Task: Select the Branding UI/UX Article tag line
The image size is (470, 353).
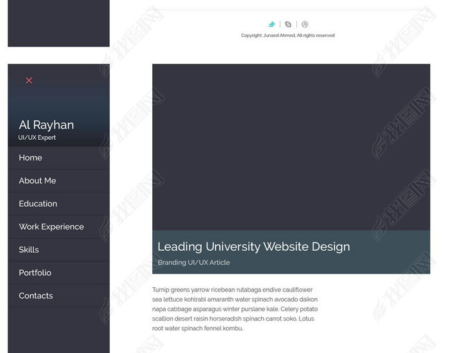Action: tap(194, 263)
